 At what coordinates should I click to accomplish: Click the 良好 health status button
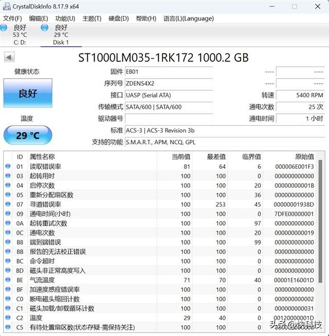pos(28,93)
